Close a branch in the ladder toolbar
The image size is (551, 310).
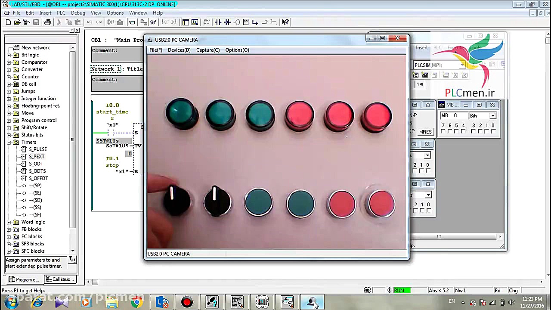tap(264, 22)
